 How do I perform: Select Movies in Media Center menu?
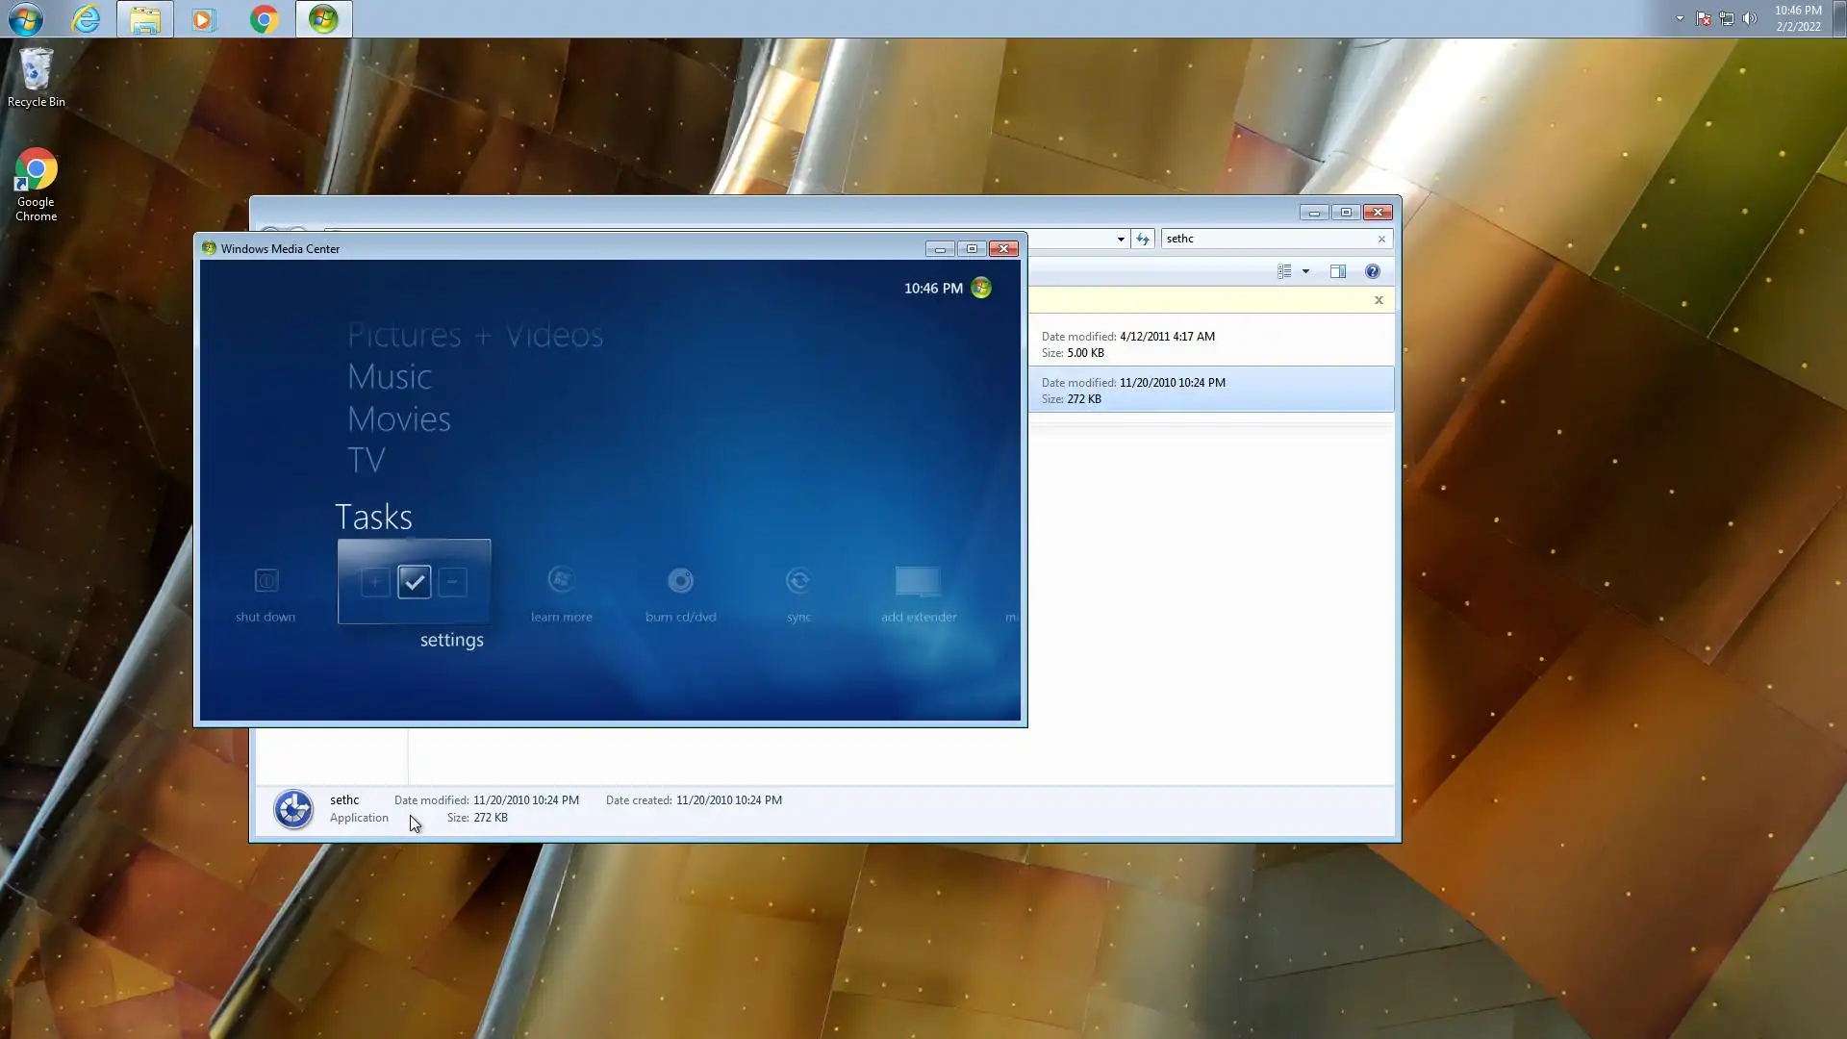(398, 418)
